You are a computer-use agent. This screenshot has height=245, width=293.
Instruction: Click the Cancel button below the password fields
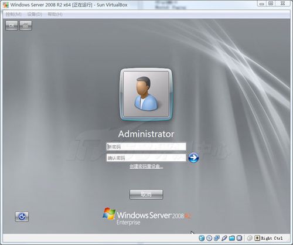(x=146, y=195)
